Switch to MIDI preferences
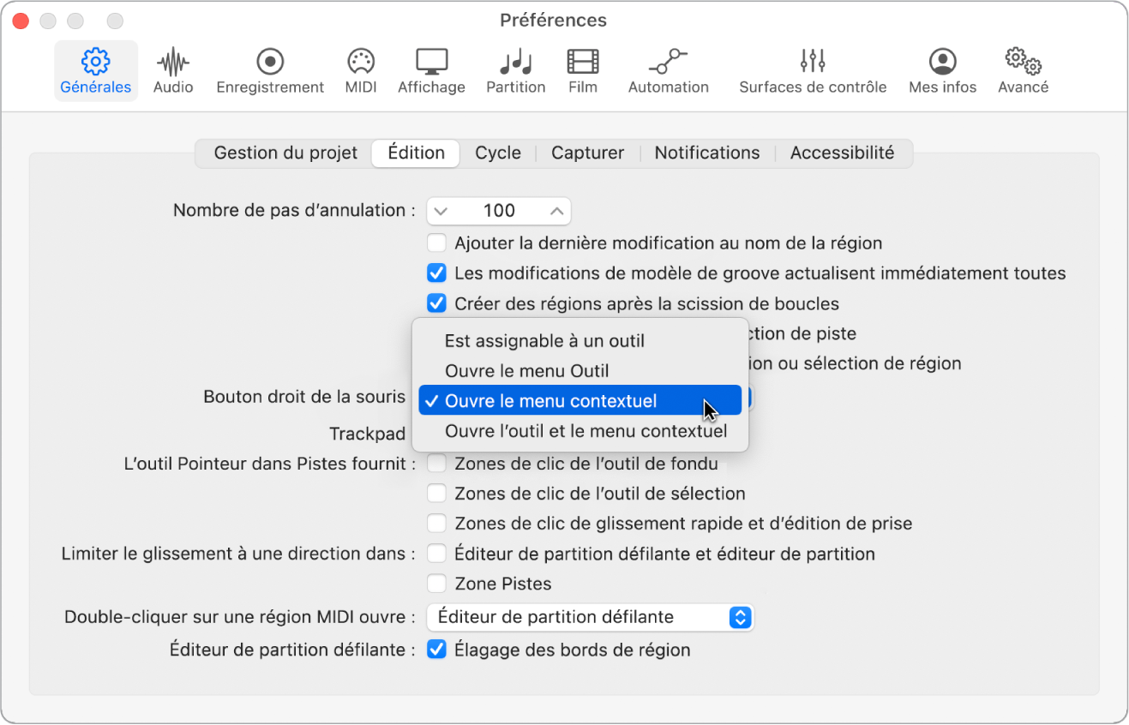The width and height of the screenshot is (1129, 725). [x=360, y=69]
